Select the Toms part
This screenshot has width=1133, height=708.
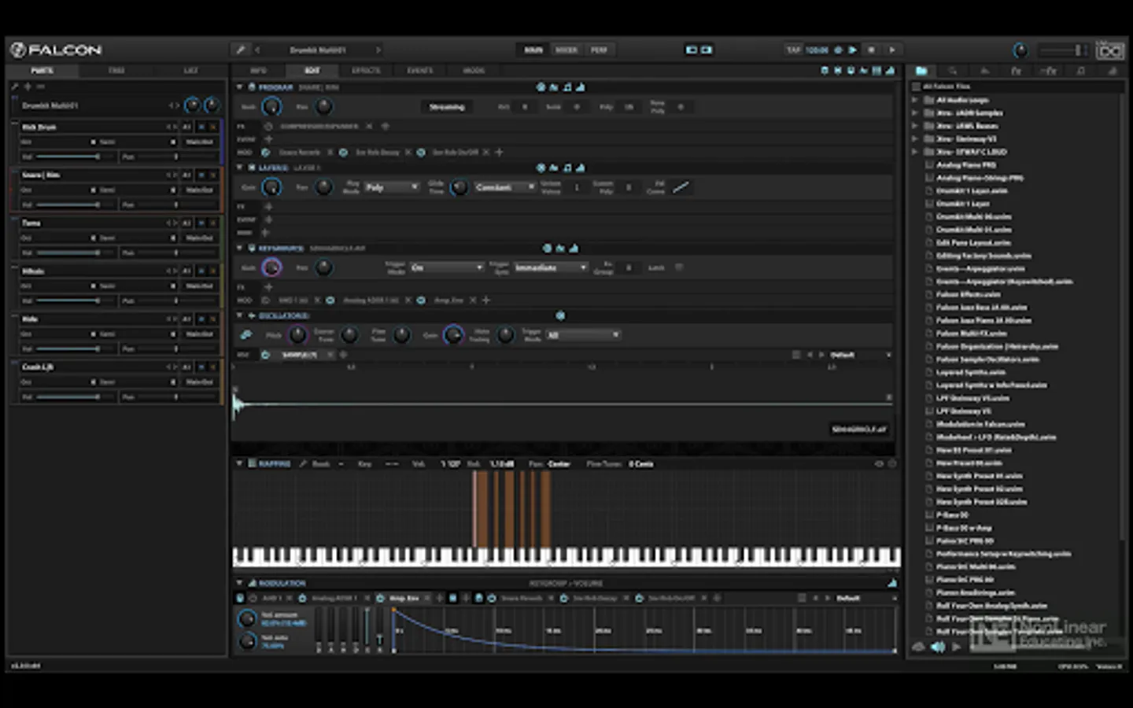point(31,223)
